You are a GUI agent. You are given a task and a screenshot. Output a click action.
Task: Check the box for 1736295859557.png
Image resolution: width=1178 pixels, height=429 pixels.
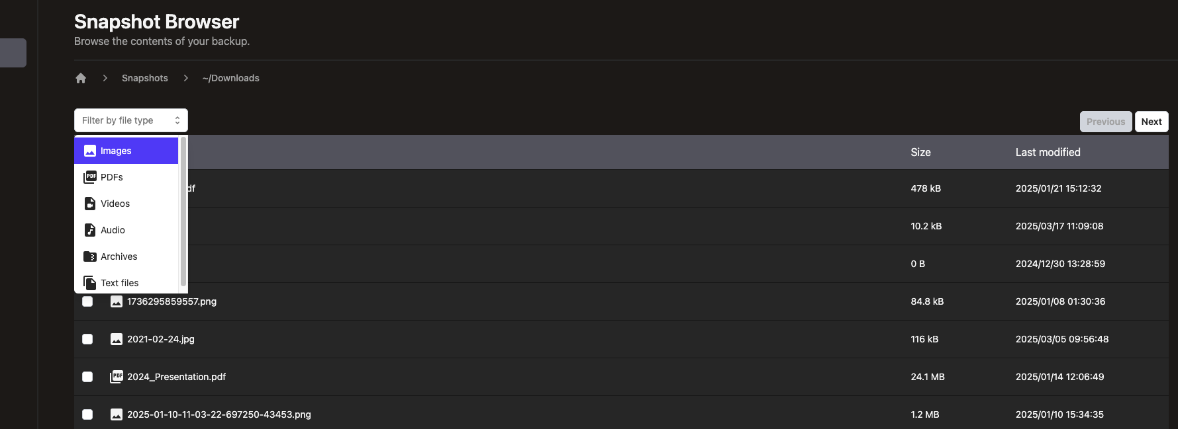[87, 301]
